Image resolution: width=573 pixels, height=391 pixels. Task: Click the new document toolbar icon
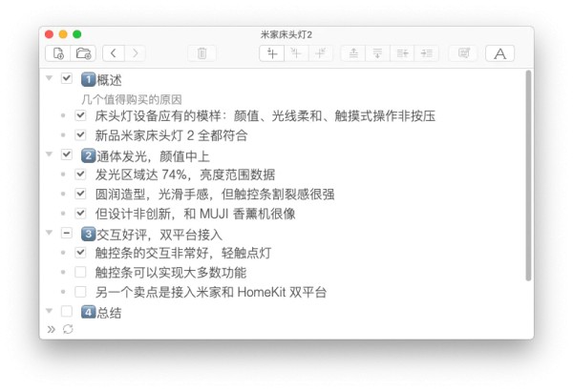[58, 53]
